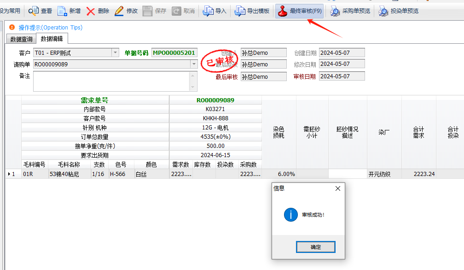Click the empty 胚纱情况描述 cell in row 1
Screen dimensions: 464x270
click(348, 174)
